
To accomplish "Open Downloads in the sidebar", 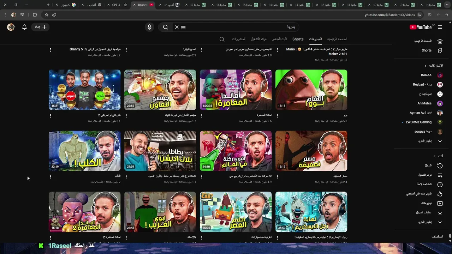I will (x=429, y=213).
